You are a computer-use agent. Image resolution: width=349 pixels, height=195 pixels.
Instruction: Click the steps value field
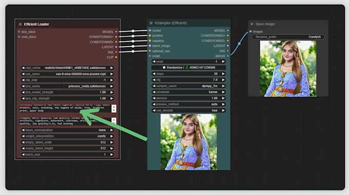coord(188,74)
